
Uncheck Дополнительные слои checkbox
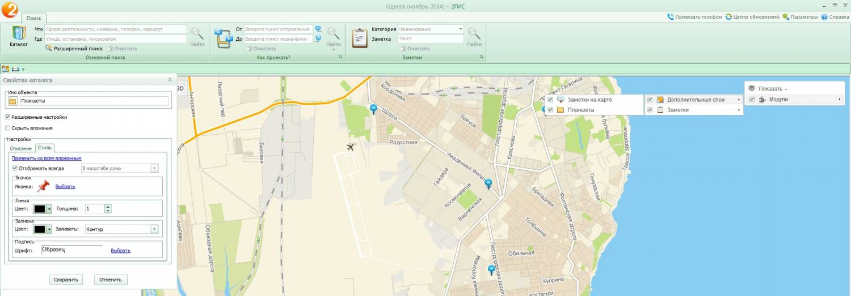pyautogui.click(x=650, y=100)
